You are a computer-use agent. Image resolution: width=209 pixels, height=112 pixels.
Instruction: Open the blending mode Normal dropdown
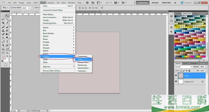tap(183, 67)
